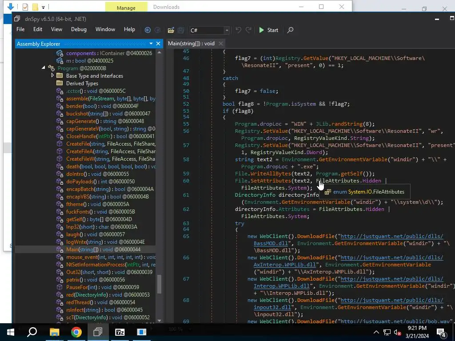Click the icon beside laugh() method
Screen dimensions: 455x341
(60, 234)
